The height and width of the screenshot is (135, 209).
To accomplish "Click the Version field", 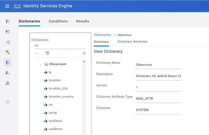I will [x=159, y=87].
